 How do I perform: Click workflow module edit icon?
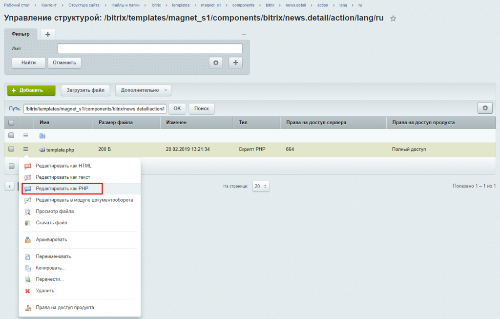tap(28, 200)
